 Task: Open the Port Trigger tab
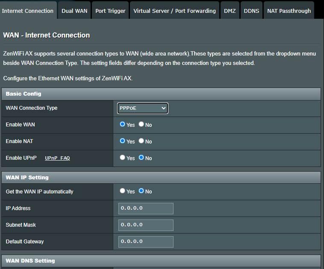(110, 11)
